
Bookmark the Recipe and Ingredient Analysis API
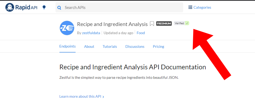pos(152,24)
